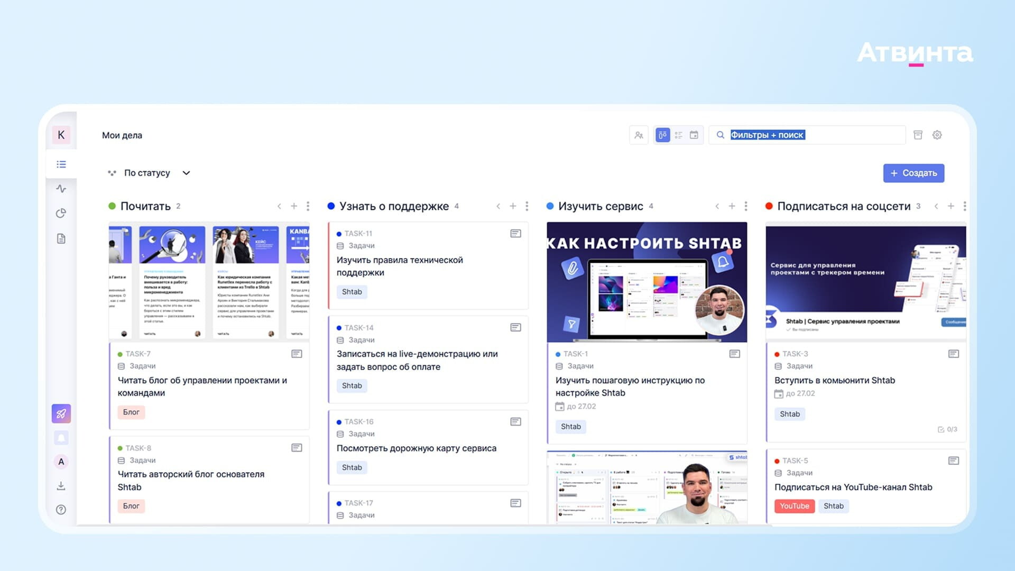Click the red YouTube tag
Screen dimensions: 1015x571
795,506
